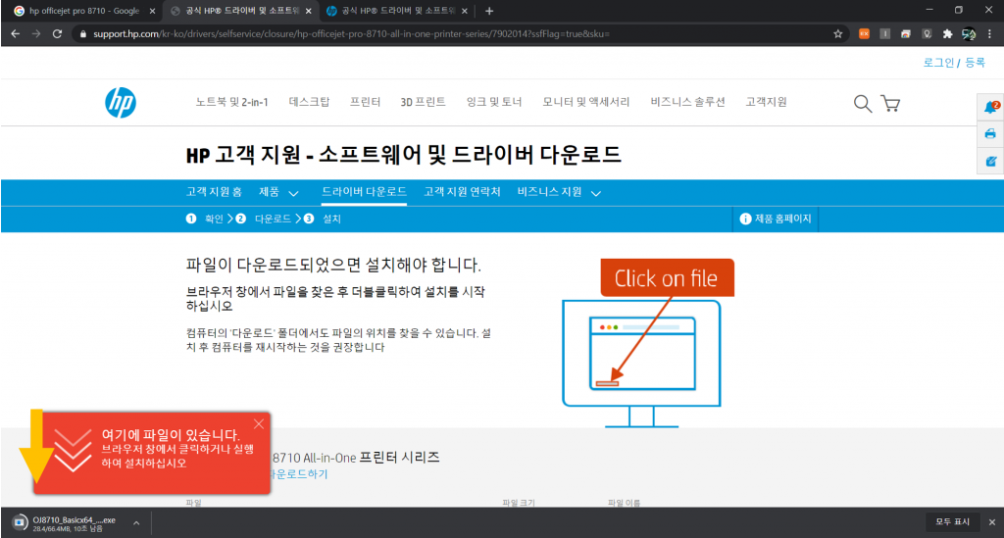Click the 모두 표시 button
This screenshot has width=1004, height=538.
(x=952, y=522)
